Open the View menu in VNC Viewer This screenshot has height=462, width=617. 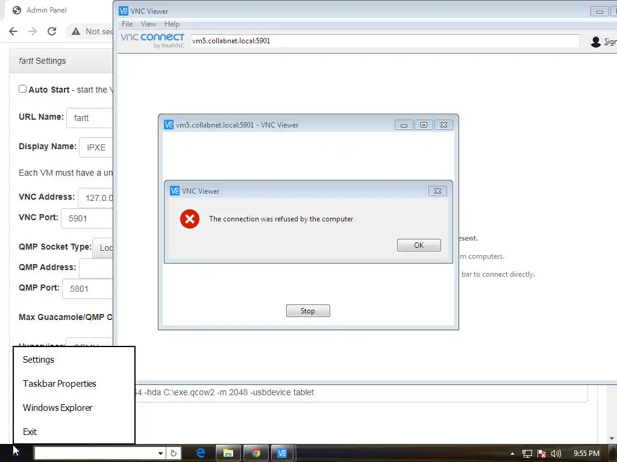pyautogui.click(x=148, y=24)
